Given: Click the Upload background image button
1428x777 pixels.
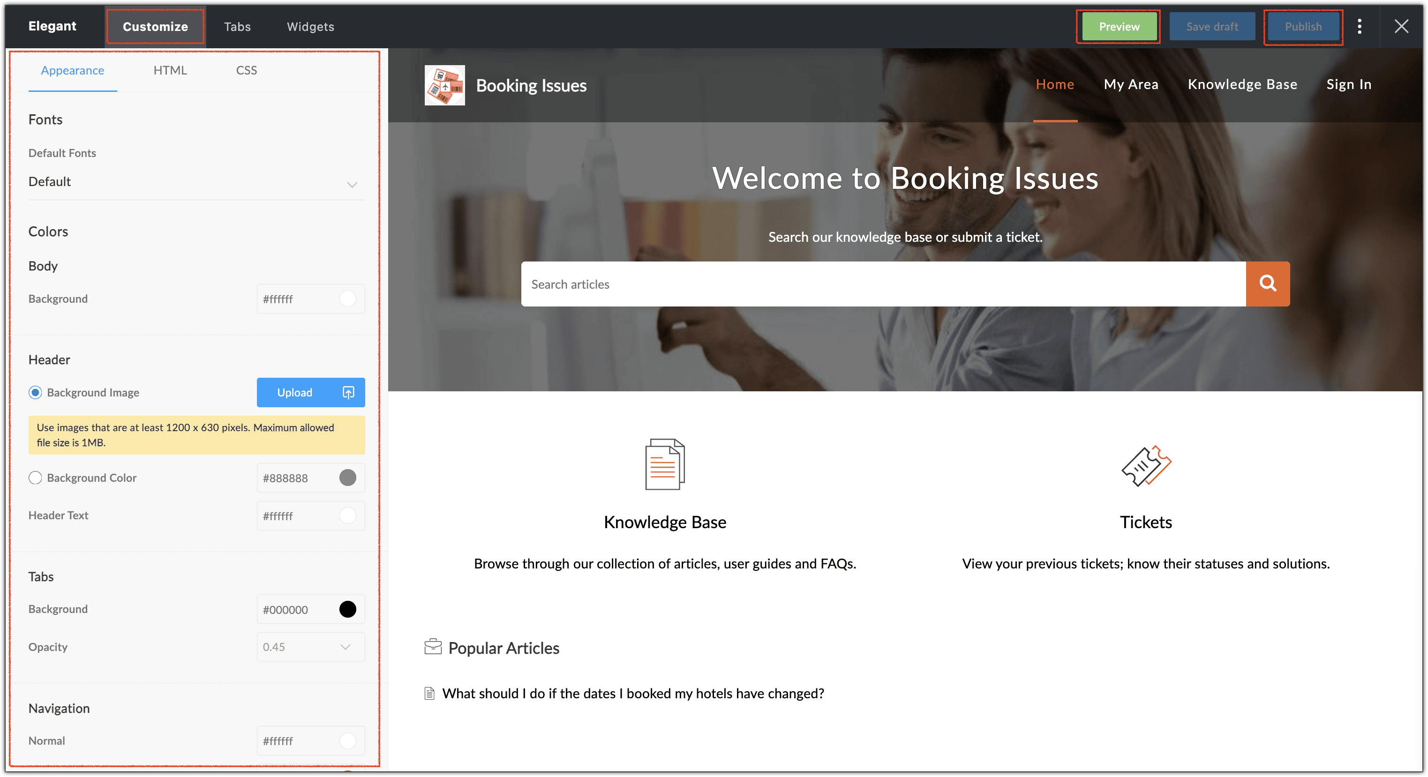Looking at the screenshot, I should click(x=310, y=392).
